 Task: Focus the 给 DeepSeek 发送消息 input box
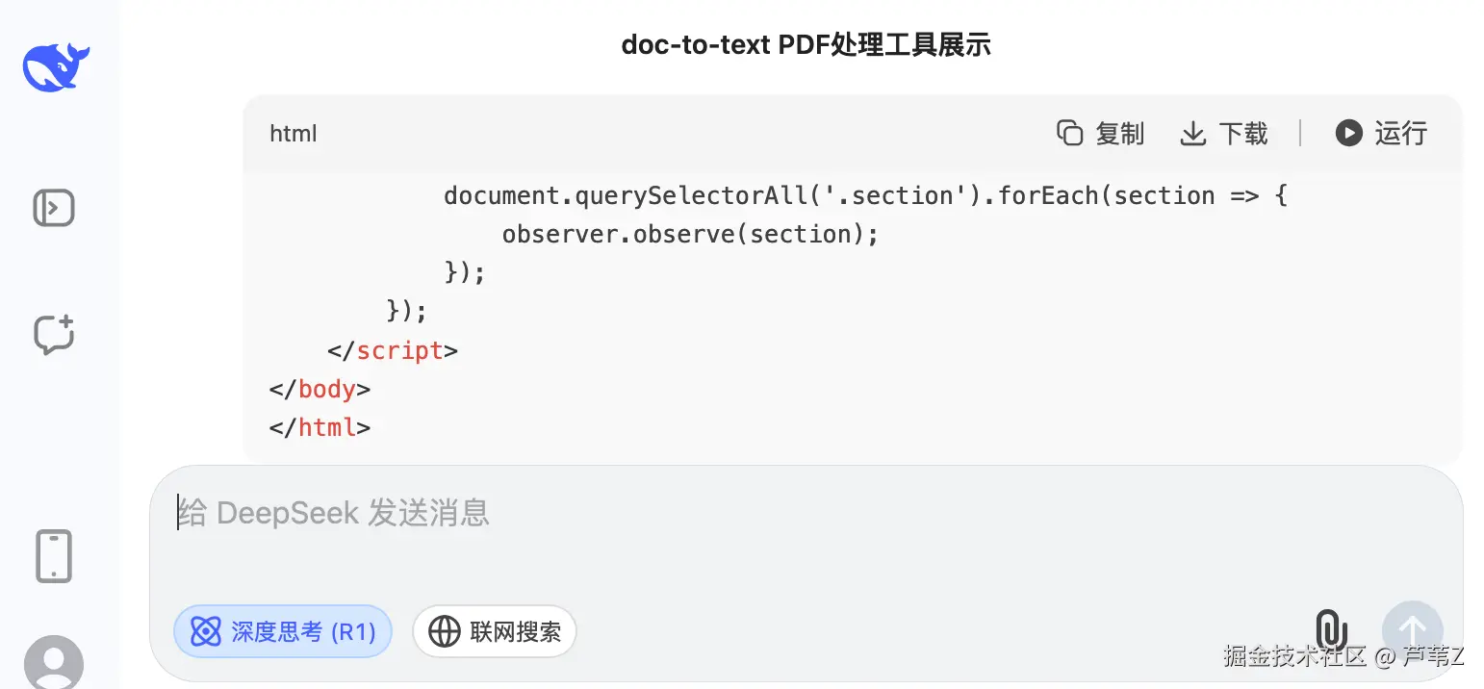[806, 533]
